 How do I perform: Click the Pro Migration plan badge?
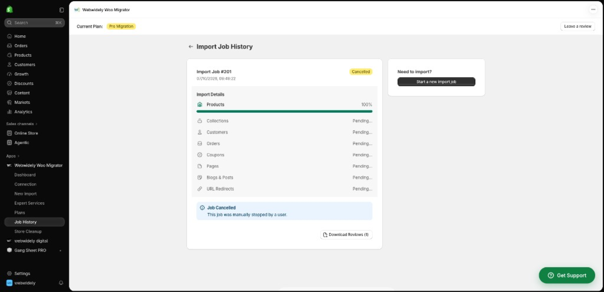pyautogui.click(x=121, y=26)
